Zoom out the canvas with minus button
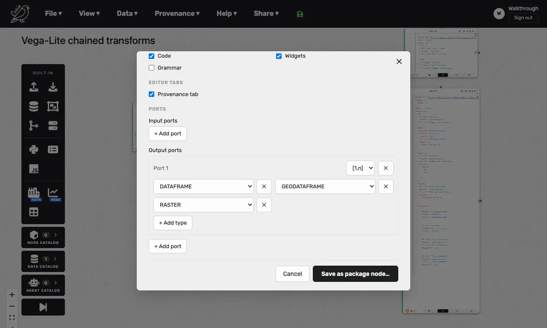The image size is (547, 328). (x=12, y=306)
